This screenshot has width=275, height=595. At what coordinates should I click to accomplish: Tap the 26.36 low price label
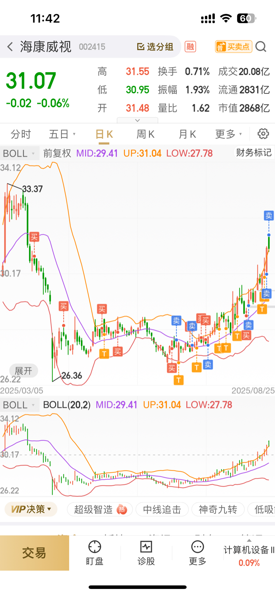coord(72,376)
